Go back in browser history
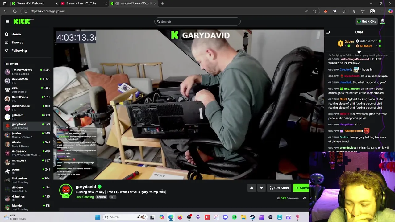This screenshot has width=395, height=222. coord(6,11)
